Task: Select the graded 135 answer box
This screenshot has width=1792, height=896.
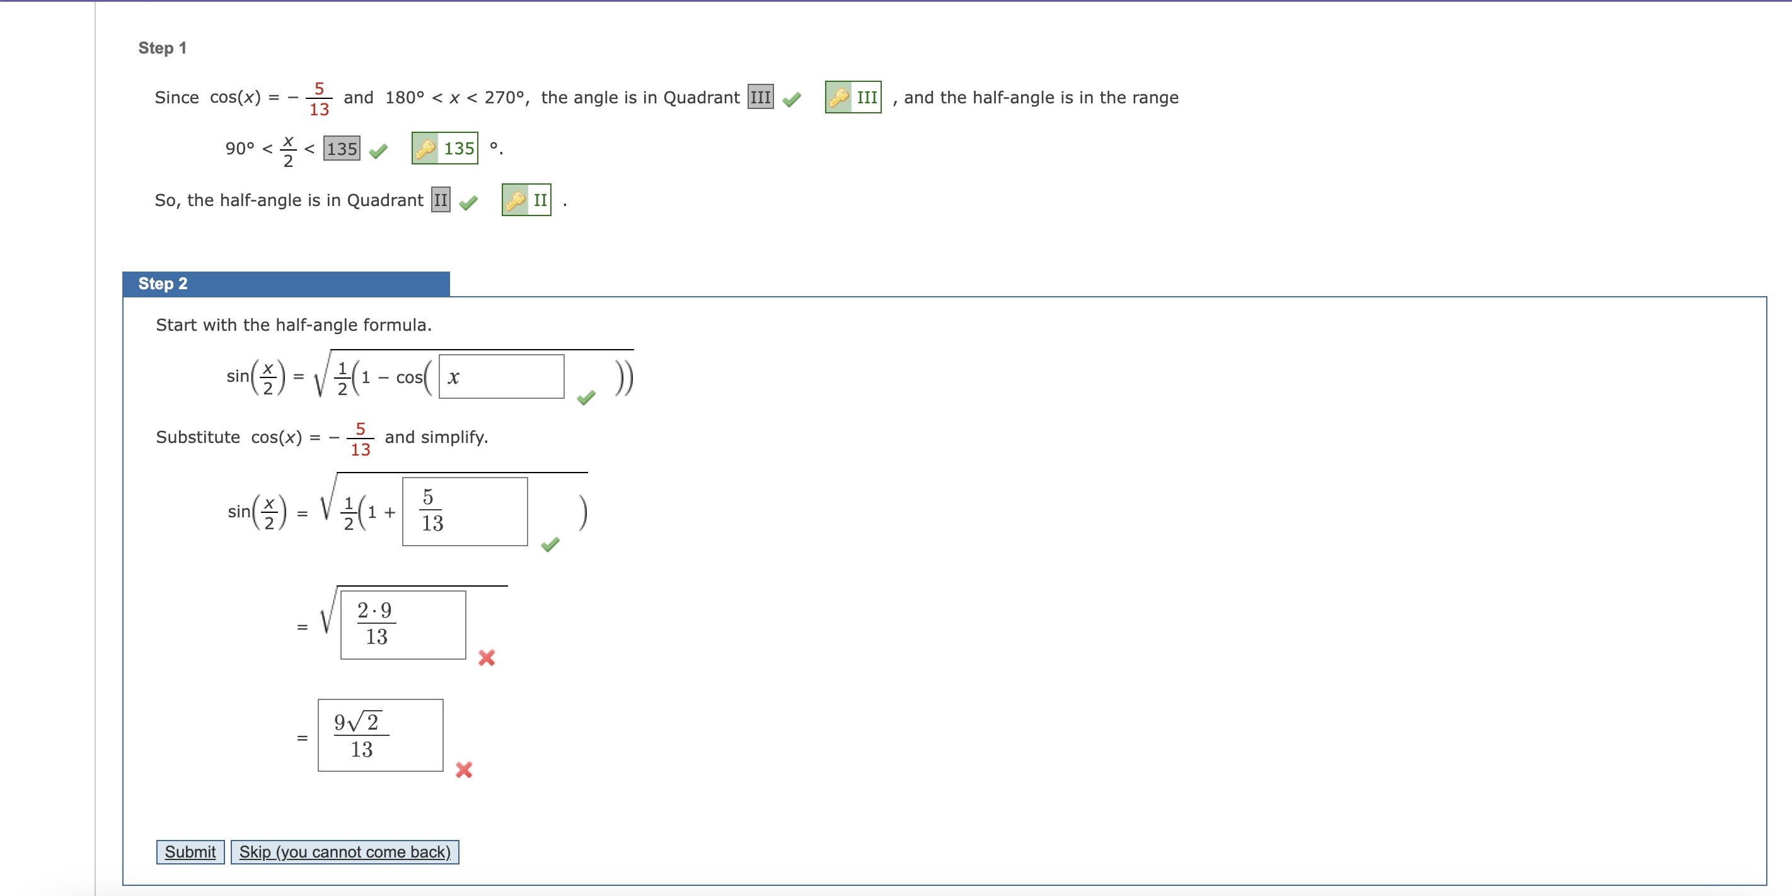Action: coord(340,148)
